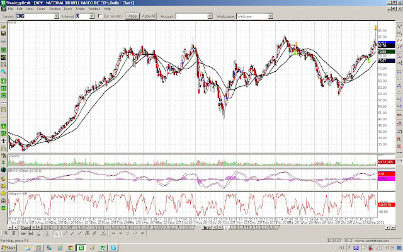Open the Studies menu
Image resolution: width=403 pixels, height=252 pixels.
tap(55, 9)
